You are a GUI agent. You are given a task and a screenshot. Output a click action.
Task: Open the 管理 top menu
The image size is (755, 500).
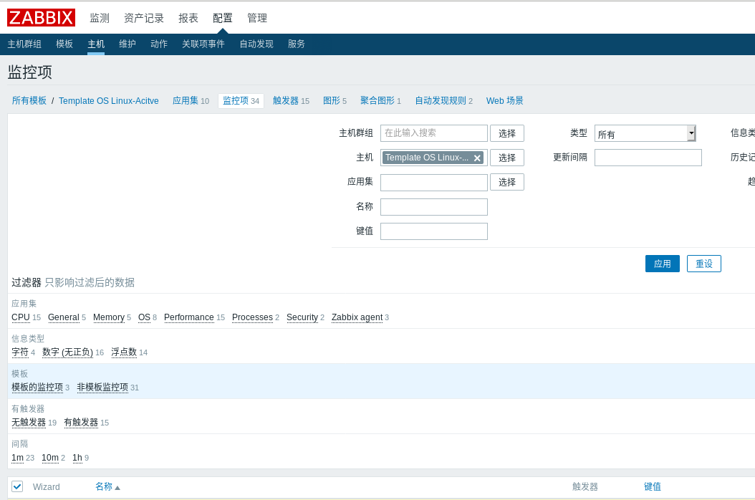pyautogui.click(x=257, y=19)
